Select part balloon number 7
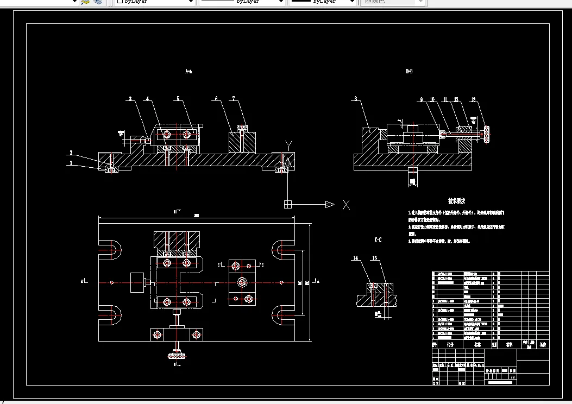This screenshot has width=572, height=404. pos(234,98)
